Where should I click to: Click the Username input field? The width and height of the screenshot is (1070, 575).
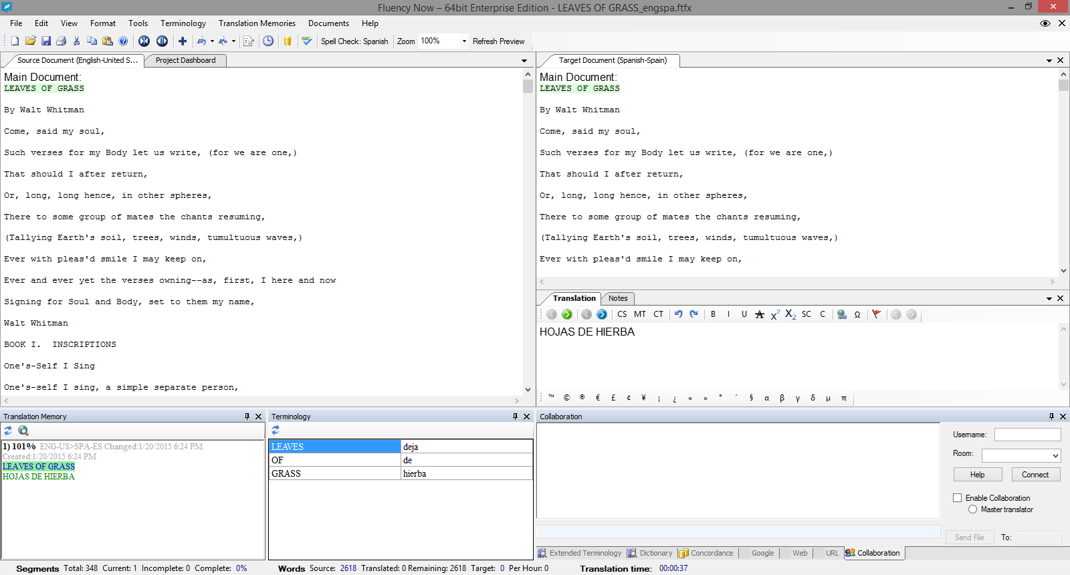coord(1028,435)
